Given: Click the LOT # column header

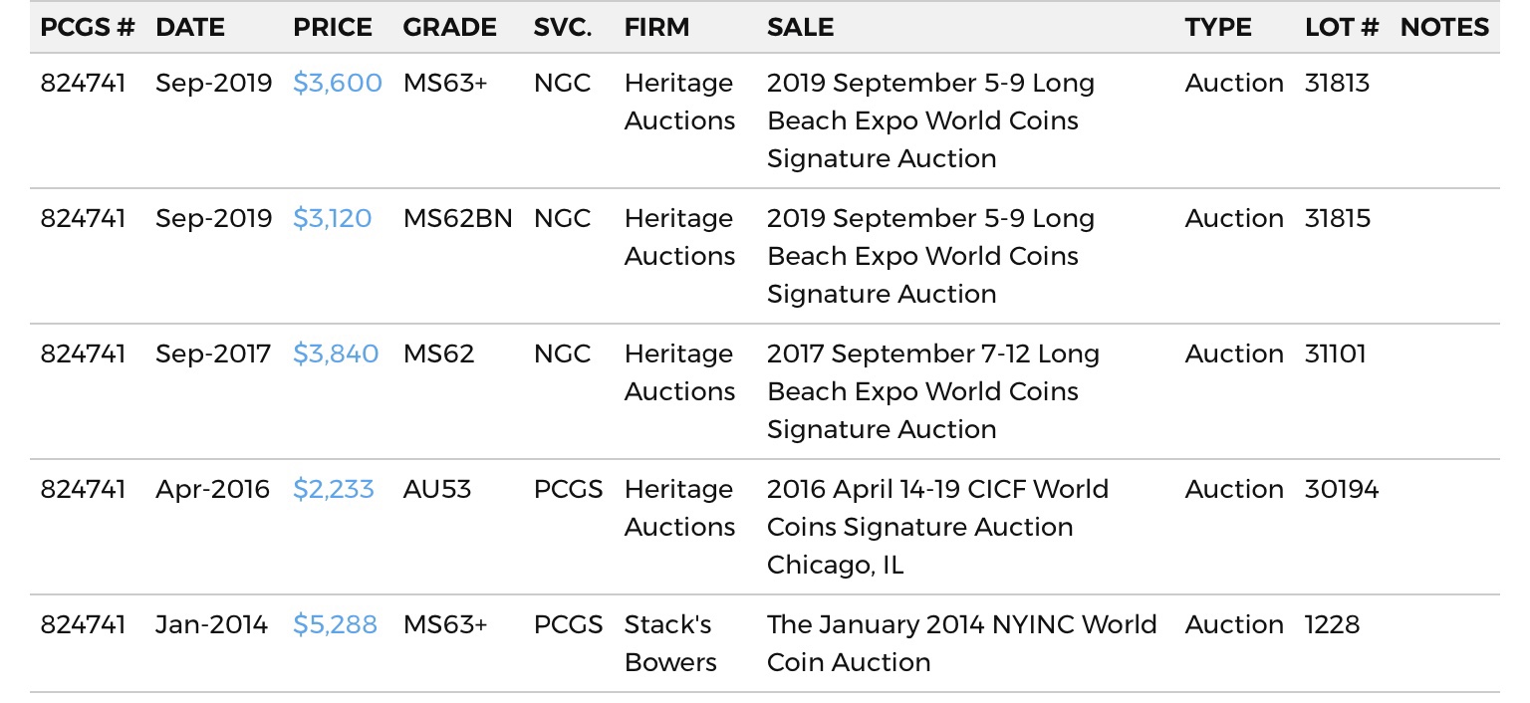Looking at the screenshot, I should pyautogui.click(x=1342, y=28).
